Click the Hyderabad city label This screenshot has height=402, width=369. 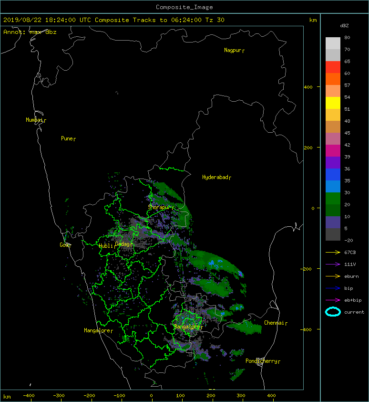215,177
